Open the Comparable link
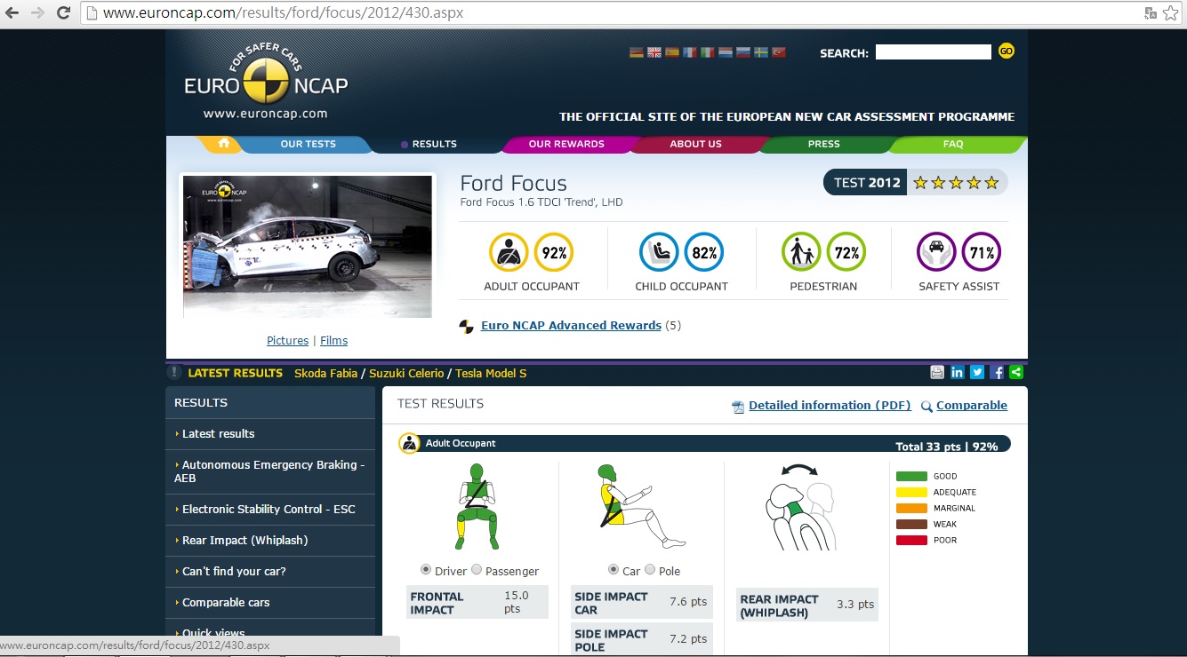This screenshot has width=1187, height=657. point(972,406)
